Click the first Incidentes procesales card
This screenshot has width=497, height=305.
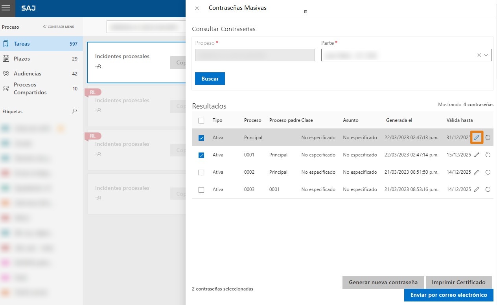tap(136, 62)
